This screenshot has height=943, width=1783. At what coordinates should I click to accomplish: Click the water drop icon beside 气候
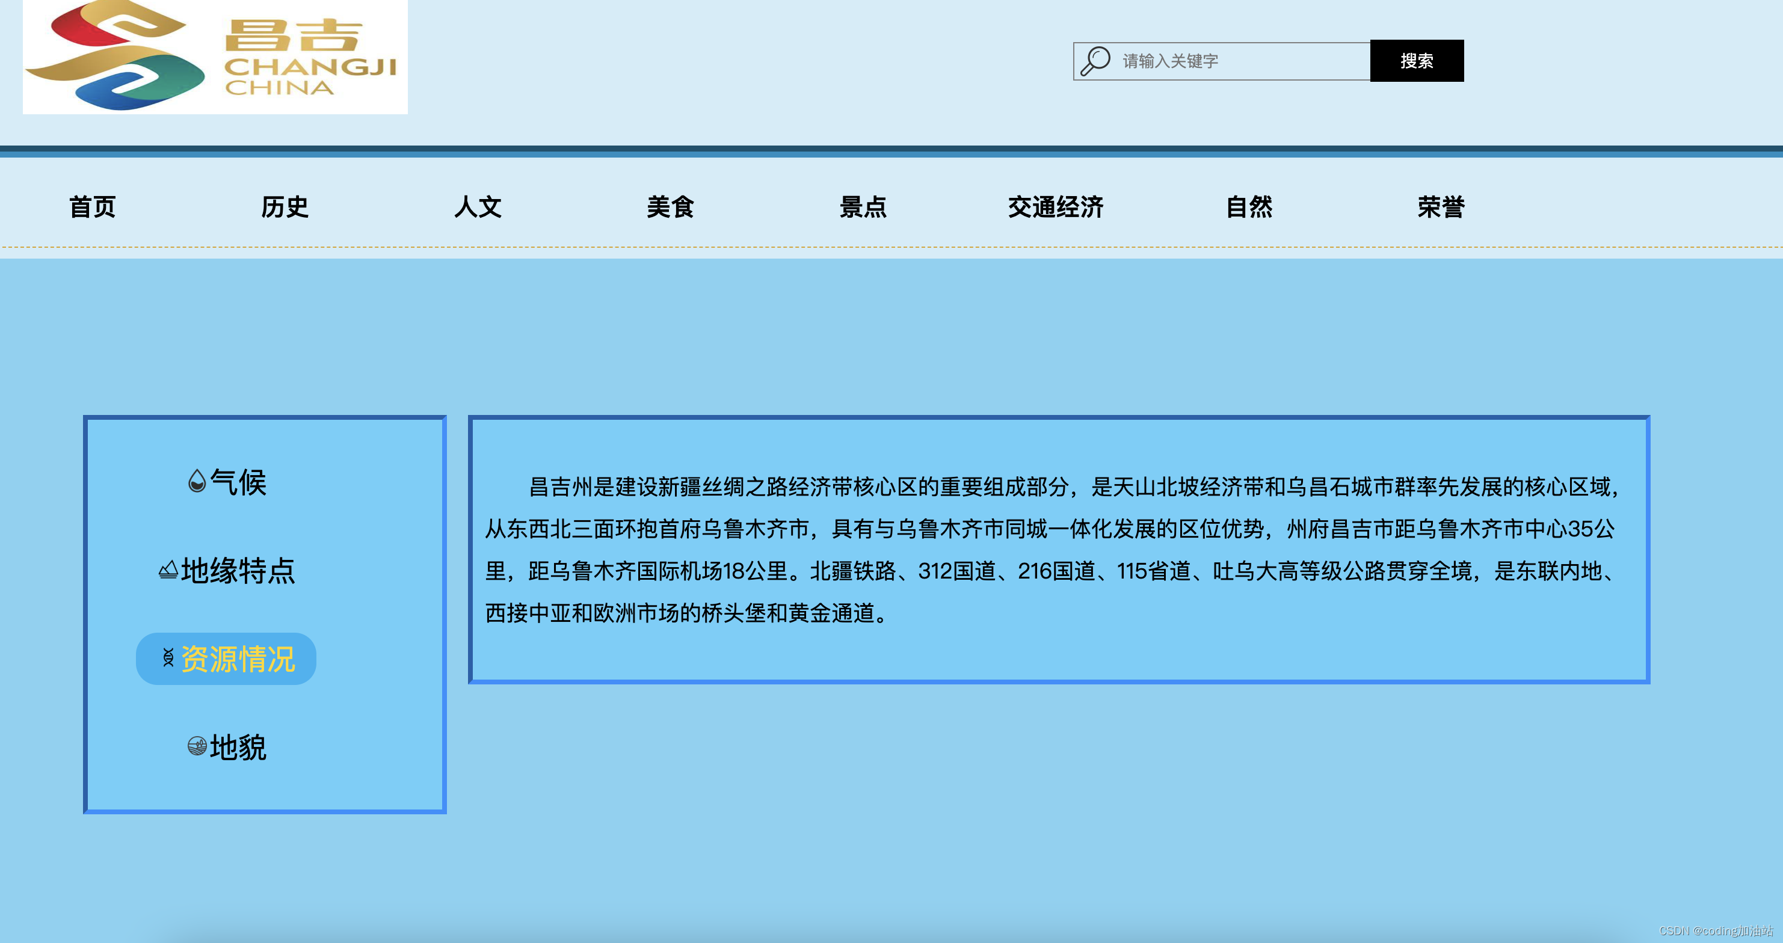(x=197, y=481)
